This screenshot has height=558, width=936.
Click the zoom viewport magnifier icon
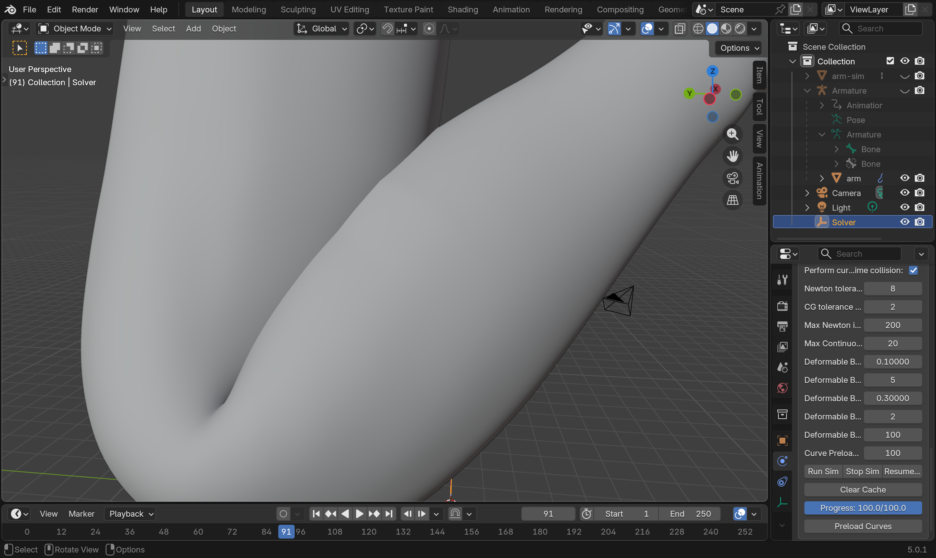click(732, 134)
